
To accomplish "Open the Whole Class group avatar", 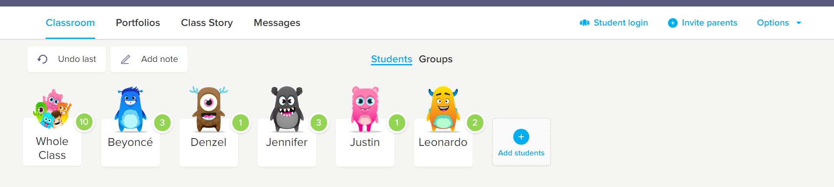I will pos(52,109).
